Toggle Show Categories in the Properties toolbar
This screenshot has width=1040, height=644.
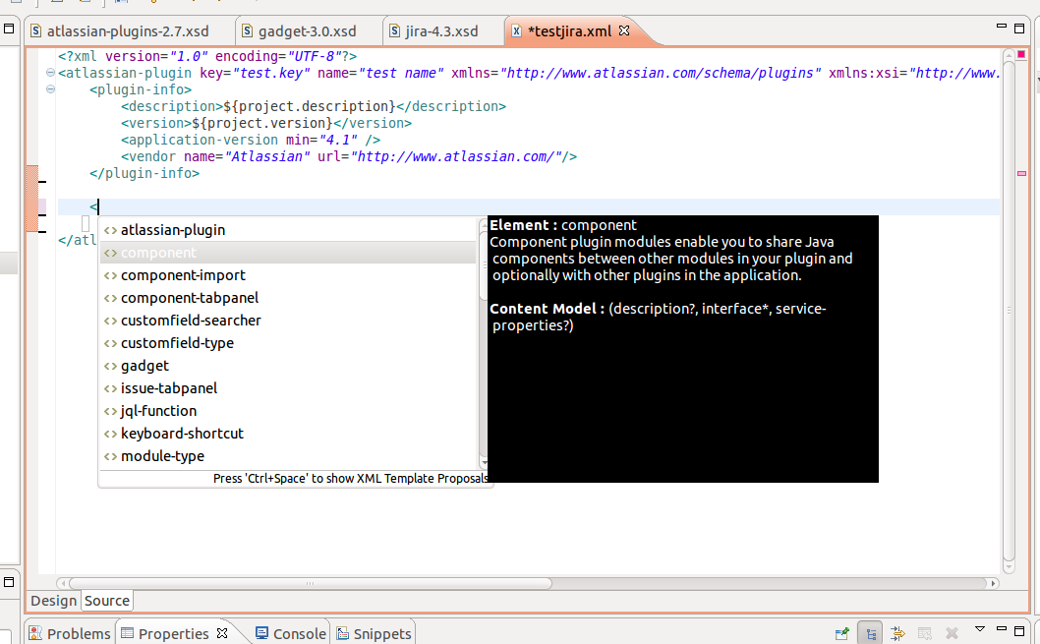[x=871, y=633]
